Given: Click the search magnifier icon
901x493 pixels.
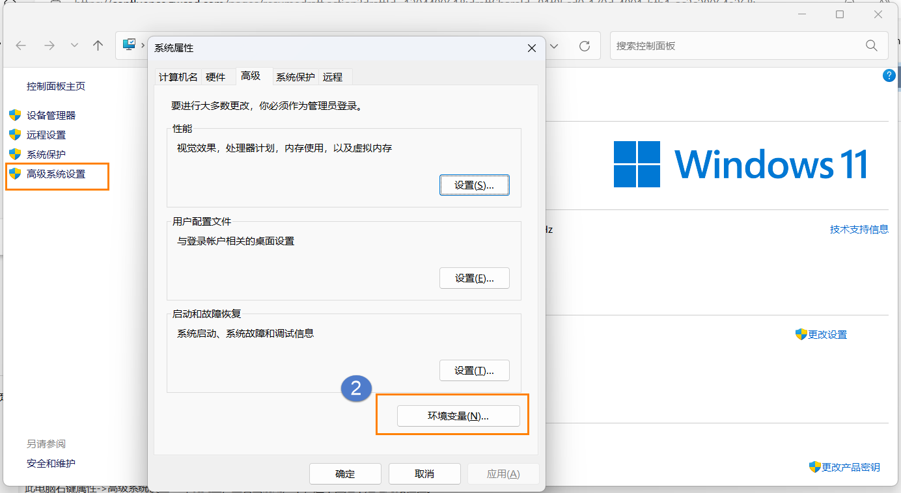Looking at the screenshot, I should click(x=871, y=46).
